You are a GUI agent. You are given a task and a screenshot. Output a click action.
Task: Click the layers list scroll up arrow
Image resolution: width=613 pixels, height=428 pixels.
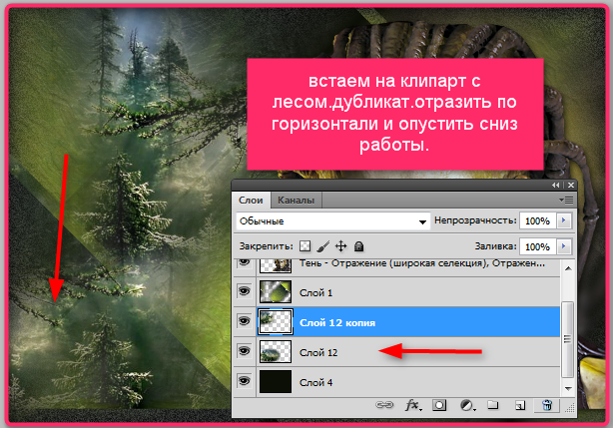click(x=568, y=268)
